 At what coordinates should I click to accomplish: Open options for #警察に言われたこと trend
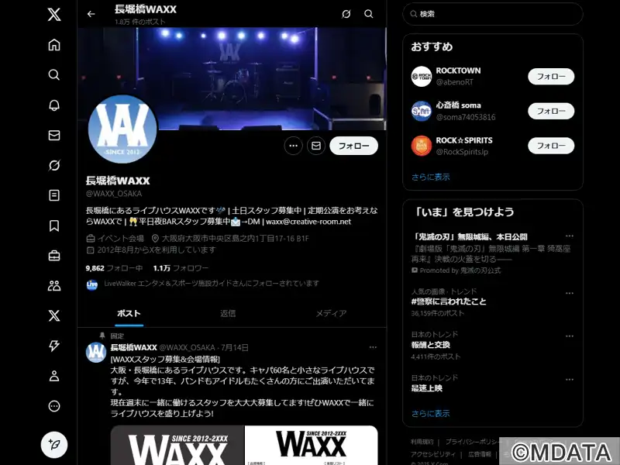pyautogui.click(x=570, y=293)
